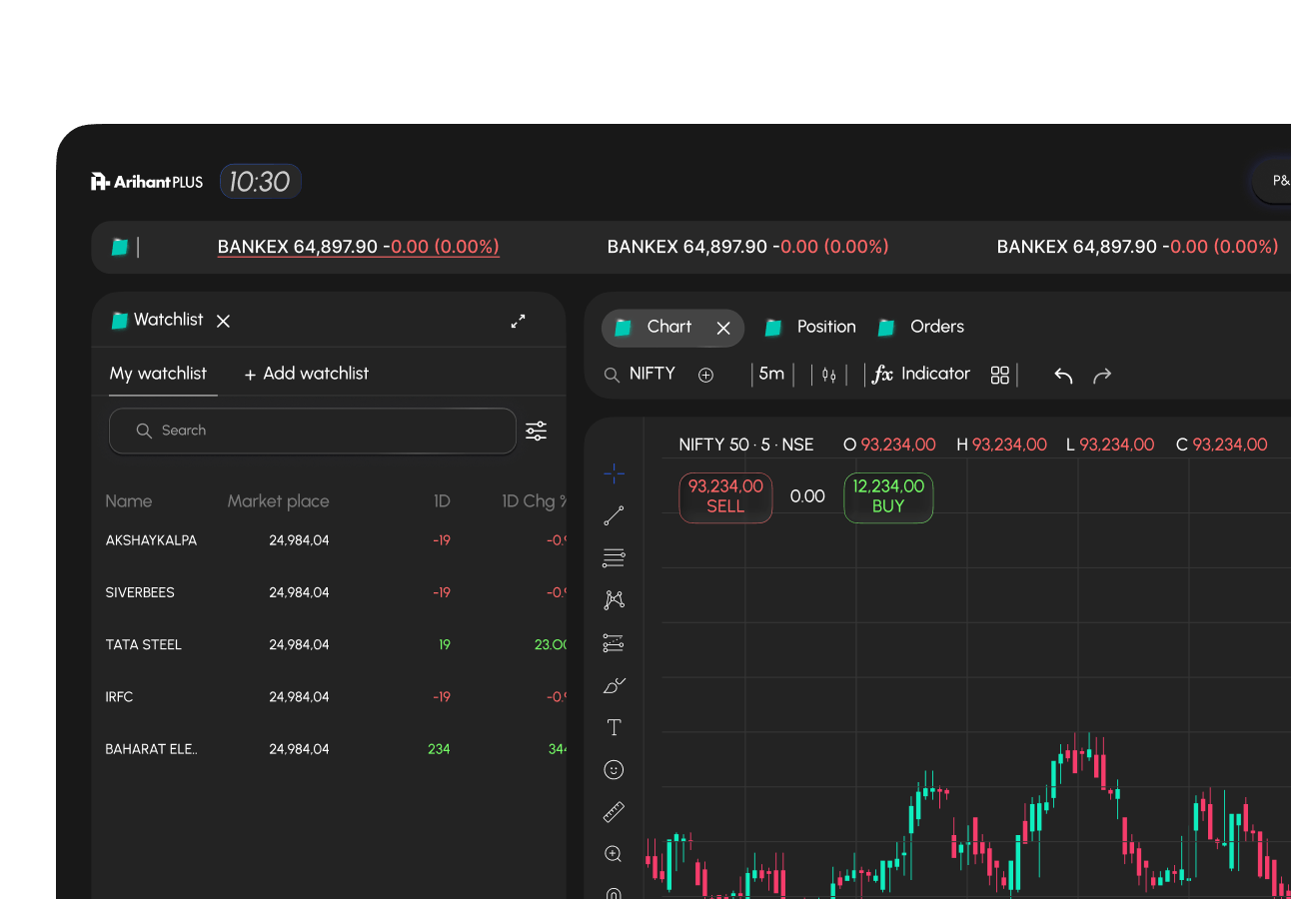Click the SELL 93,234,00 button

(725, 496)
